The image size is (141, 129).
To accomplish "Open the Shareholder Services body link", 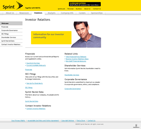I will pyautogui.click(x=72, y=75).
